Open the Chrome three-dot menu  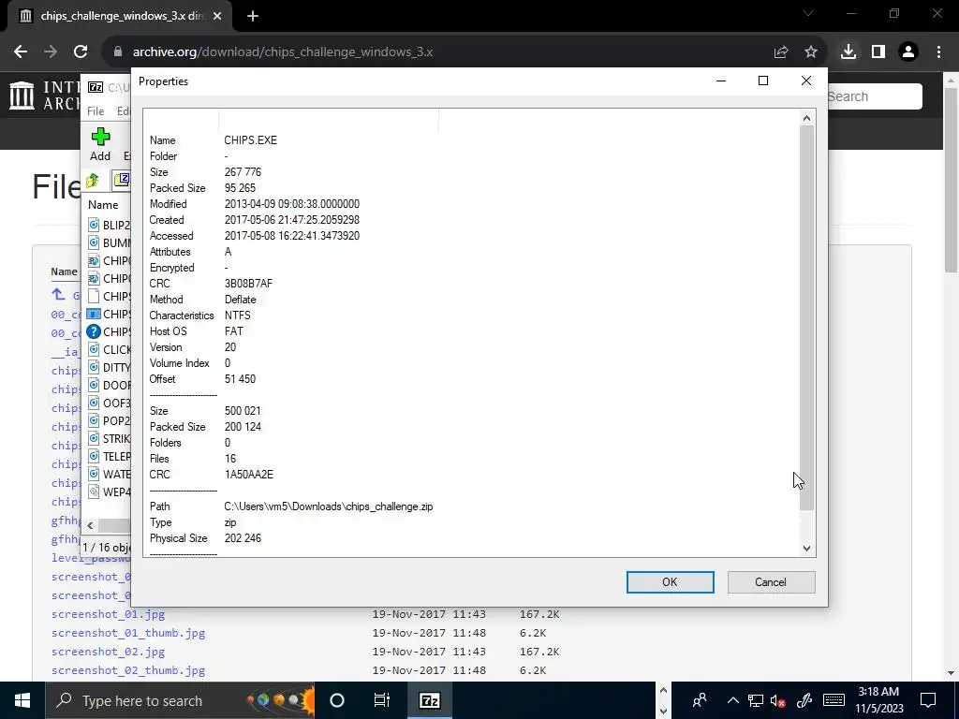(x=938, y=52)
